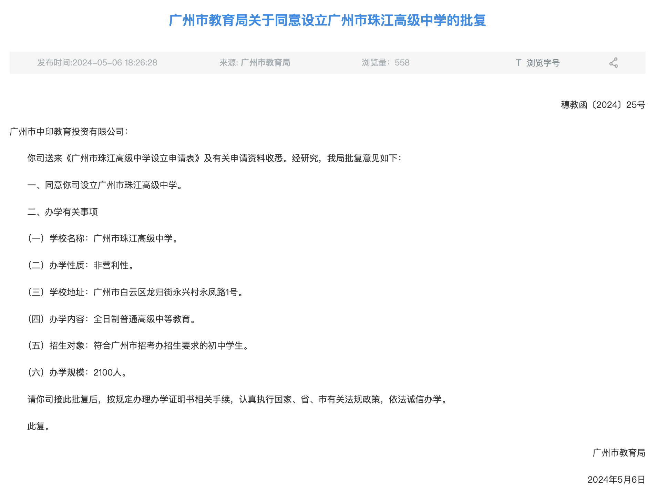Click document number 穗教函〔2024〕25号
Screen dimensions: 658x492
603,105
